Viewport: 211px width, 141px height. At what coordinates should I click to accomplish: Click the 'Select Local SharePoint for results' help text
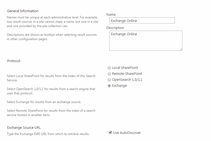(x=51, y=78)
